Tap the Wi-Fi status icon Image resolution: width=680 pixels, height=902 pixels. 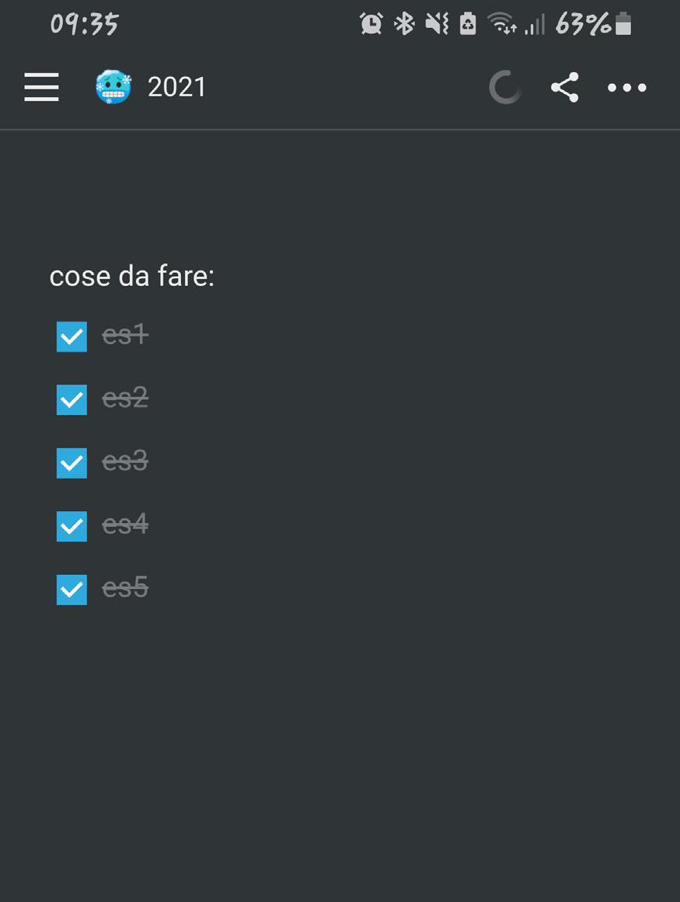click(x=502, y=26)
